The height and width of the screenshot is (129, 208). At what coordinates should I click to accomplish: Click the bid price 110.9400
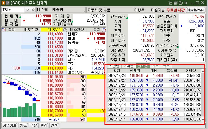tap(55, 77)
